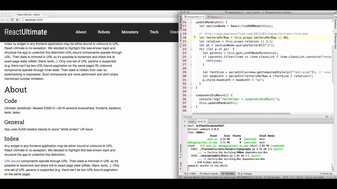
Task: Switch to the typography.js editor tab
Action: [x=194, y=17]
